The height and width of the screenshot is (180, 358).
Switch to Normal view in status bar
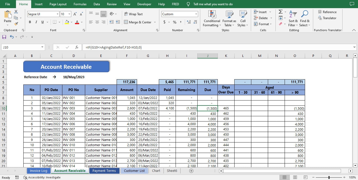[x=284, y=177]
